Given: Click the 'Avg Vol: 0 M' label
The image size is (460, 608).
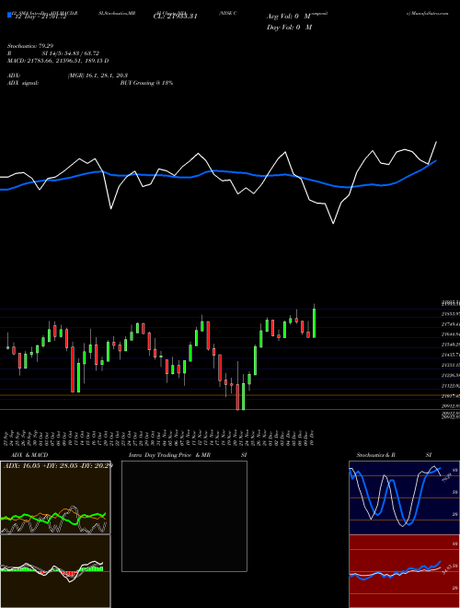Looking at the screenshot, I should [x=289, y=17].
